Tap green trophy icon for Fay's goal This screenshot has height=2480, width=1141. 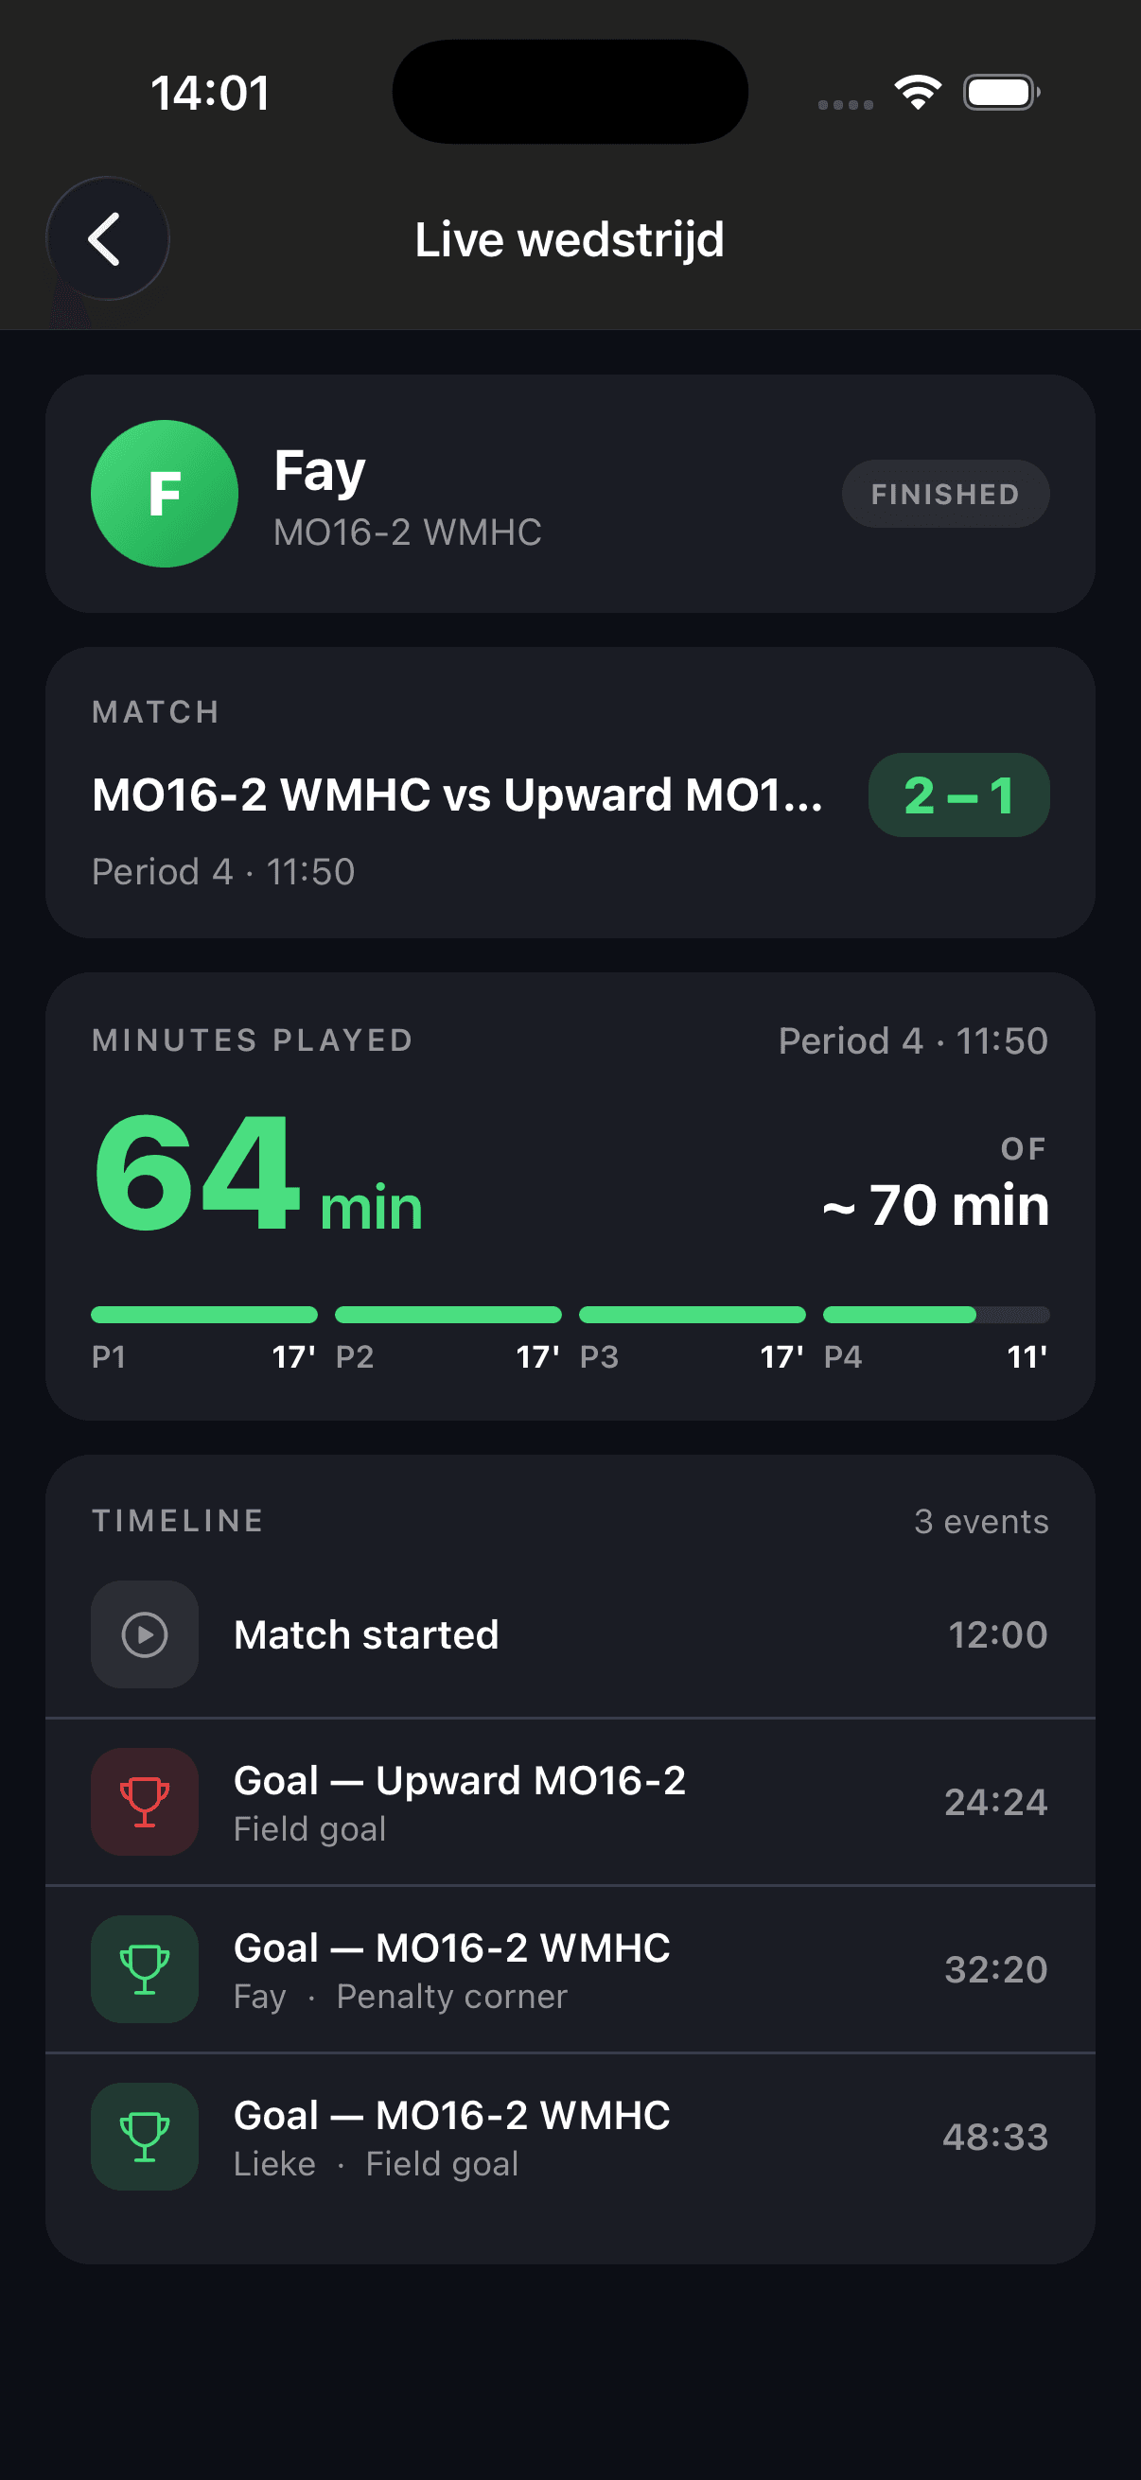pyautogui.click(x=146, y=1970)
